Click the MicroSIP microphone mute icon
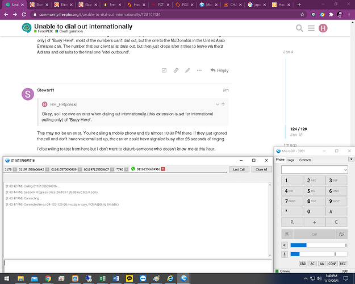The width and height of the screenshot is (355, 284). tap(285, 254)
